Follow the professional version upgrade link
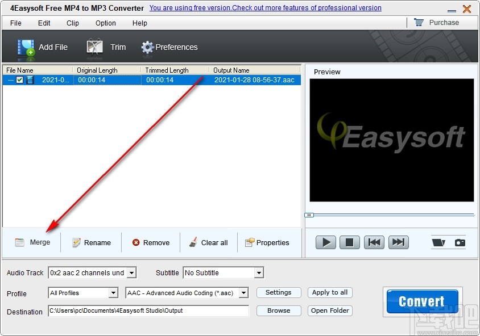The width and height of the screenshot is (480, 336). 265,8
